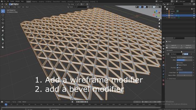Image resolution: width=196 pixels, height=110 pixels.
Task: Open the Material properties tab icon
Action: 163,80
